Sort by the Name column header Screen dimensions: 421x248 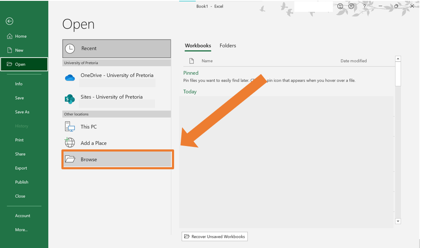point(207,61)
